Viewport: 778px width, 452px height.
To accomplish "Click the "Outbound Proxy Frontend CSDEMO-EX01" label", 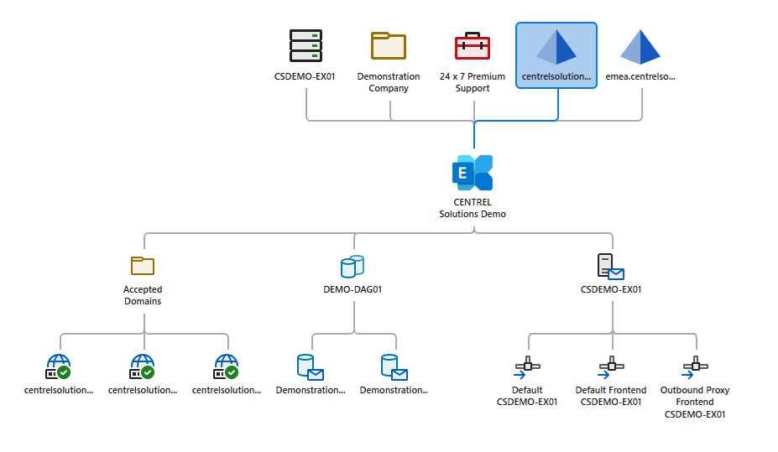I will [695, 402].
